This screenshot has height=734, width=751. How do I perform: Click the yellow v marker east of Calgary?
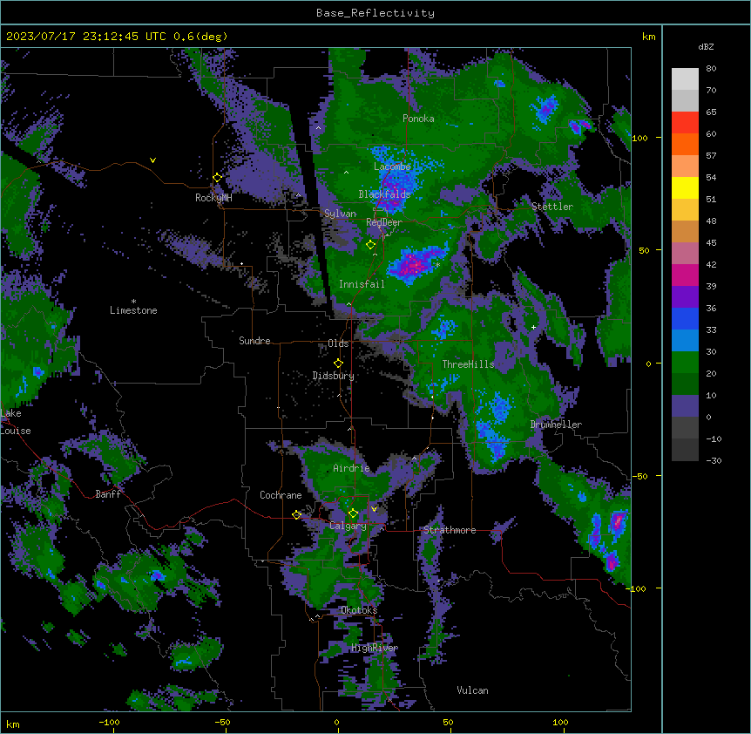(x=374, y=509)
